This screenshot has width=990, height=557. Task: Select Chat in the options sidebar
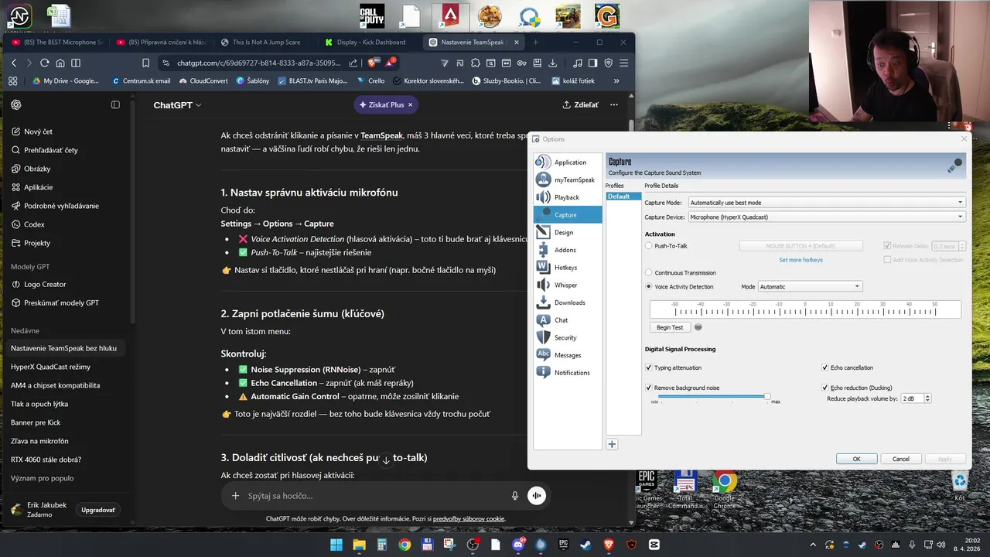568,320
